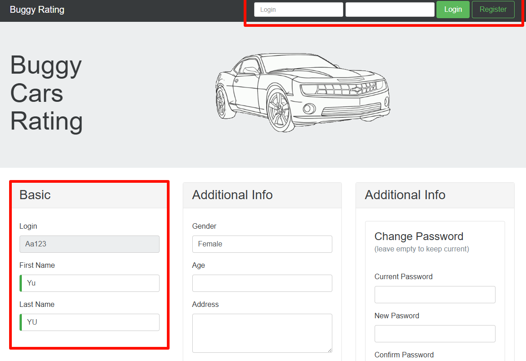
Task: Click the car outline image
Action: [x=303, y=92]
